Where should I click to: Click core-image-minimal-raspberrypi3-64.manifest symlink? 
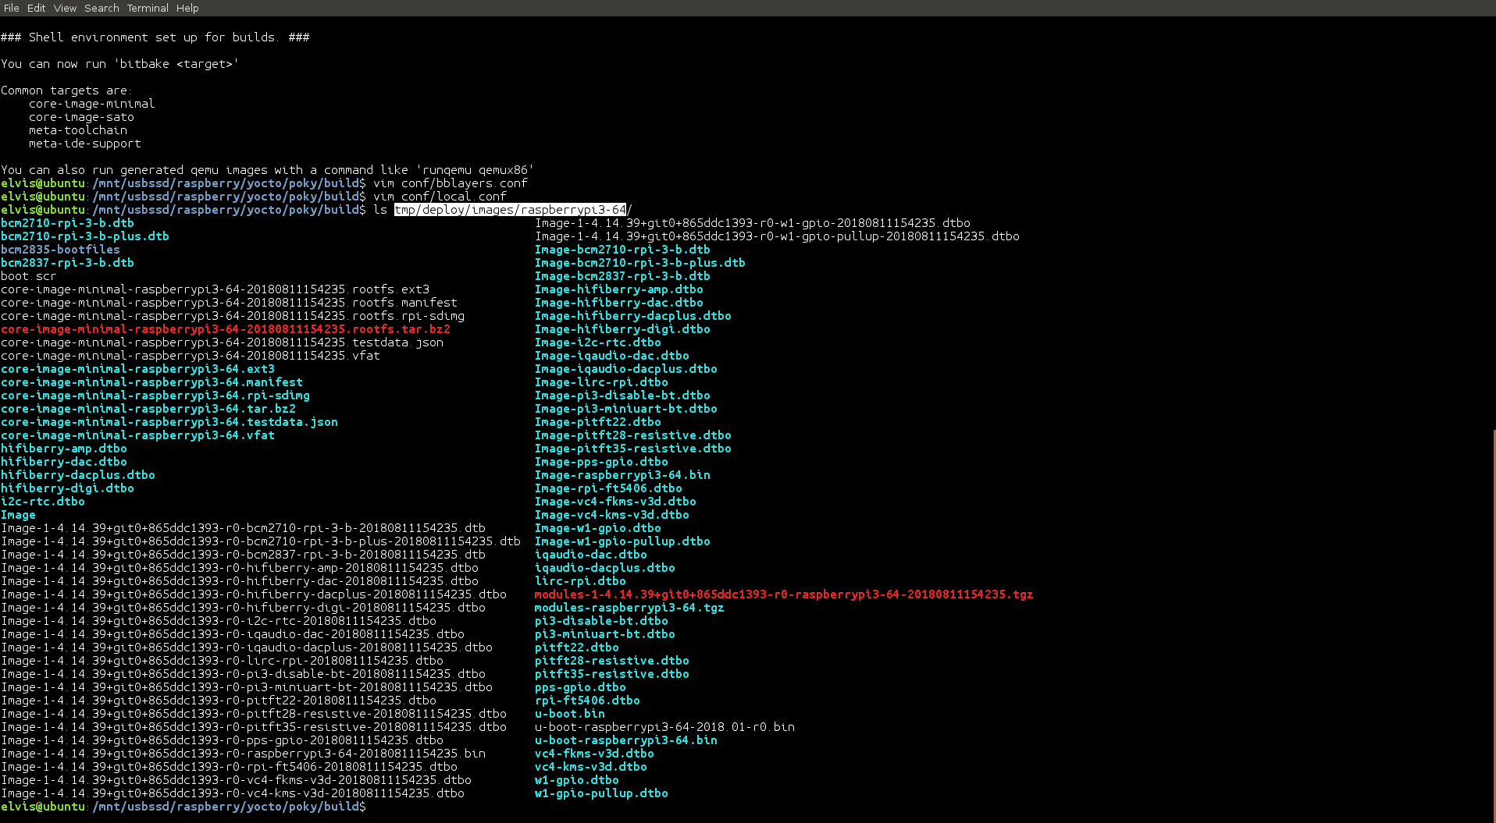tap(151, 382)
